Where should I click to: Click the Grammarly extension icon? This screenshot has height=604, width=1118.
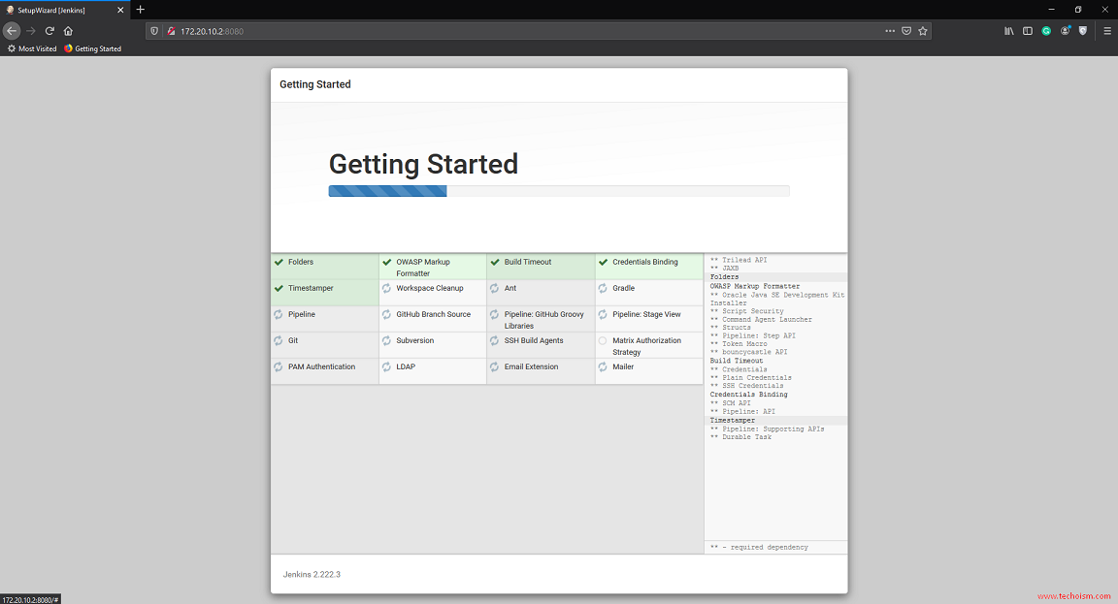pyautogui.click(x=1046, y=31)
